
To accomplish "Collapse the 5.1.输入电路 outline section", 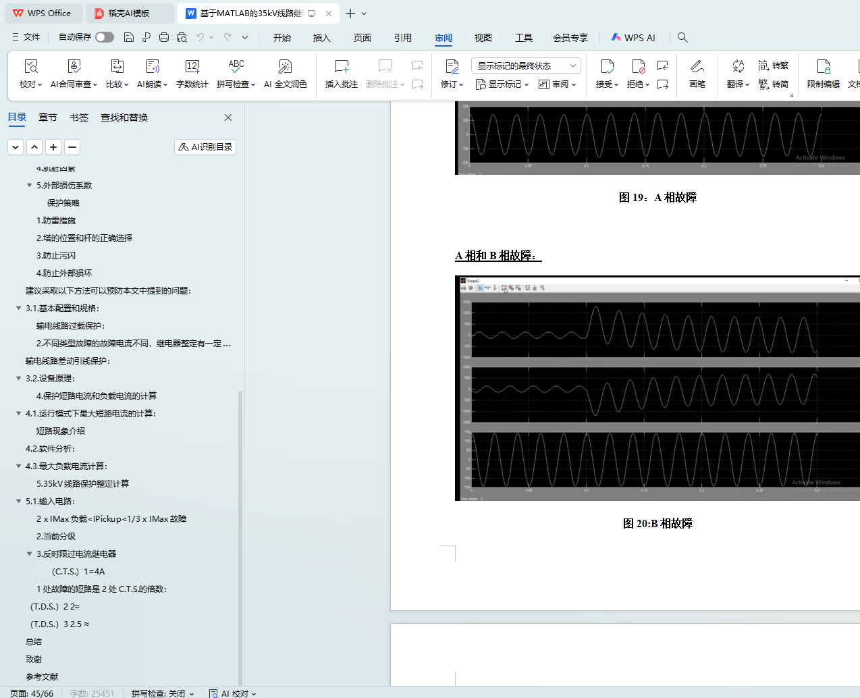I will (x=18, y=502).
